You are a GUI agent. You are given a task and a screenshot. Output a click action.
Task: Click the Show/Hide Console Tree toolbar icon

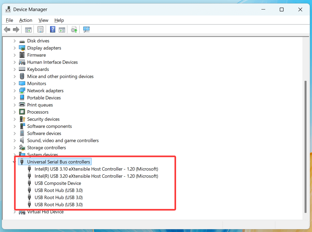tap(28, 29)
